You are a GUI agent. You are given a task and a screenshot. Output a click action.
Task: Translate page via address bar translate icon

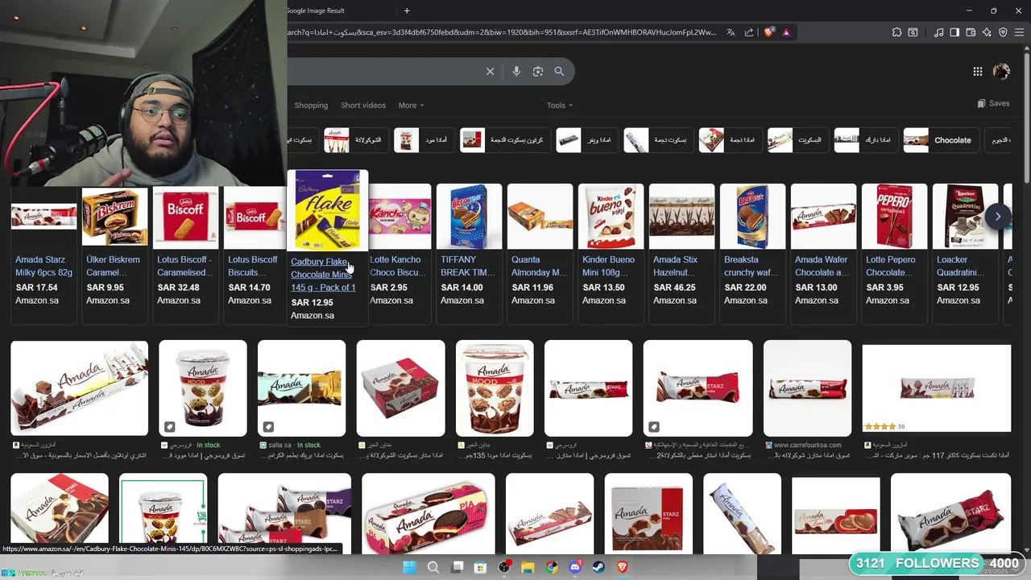click(731, 32)
